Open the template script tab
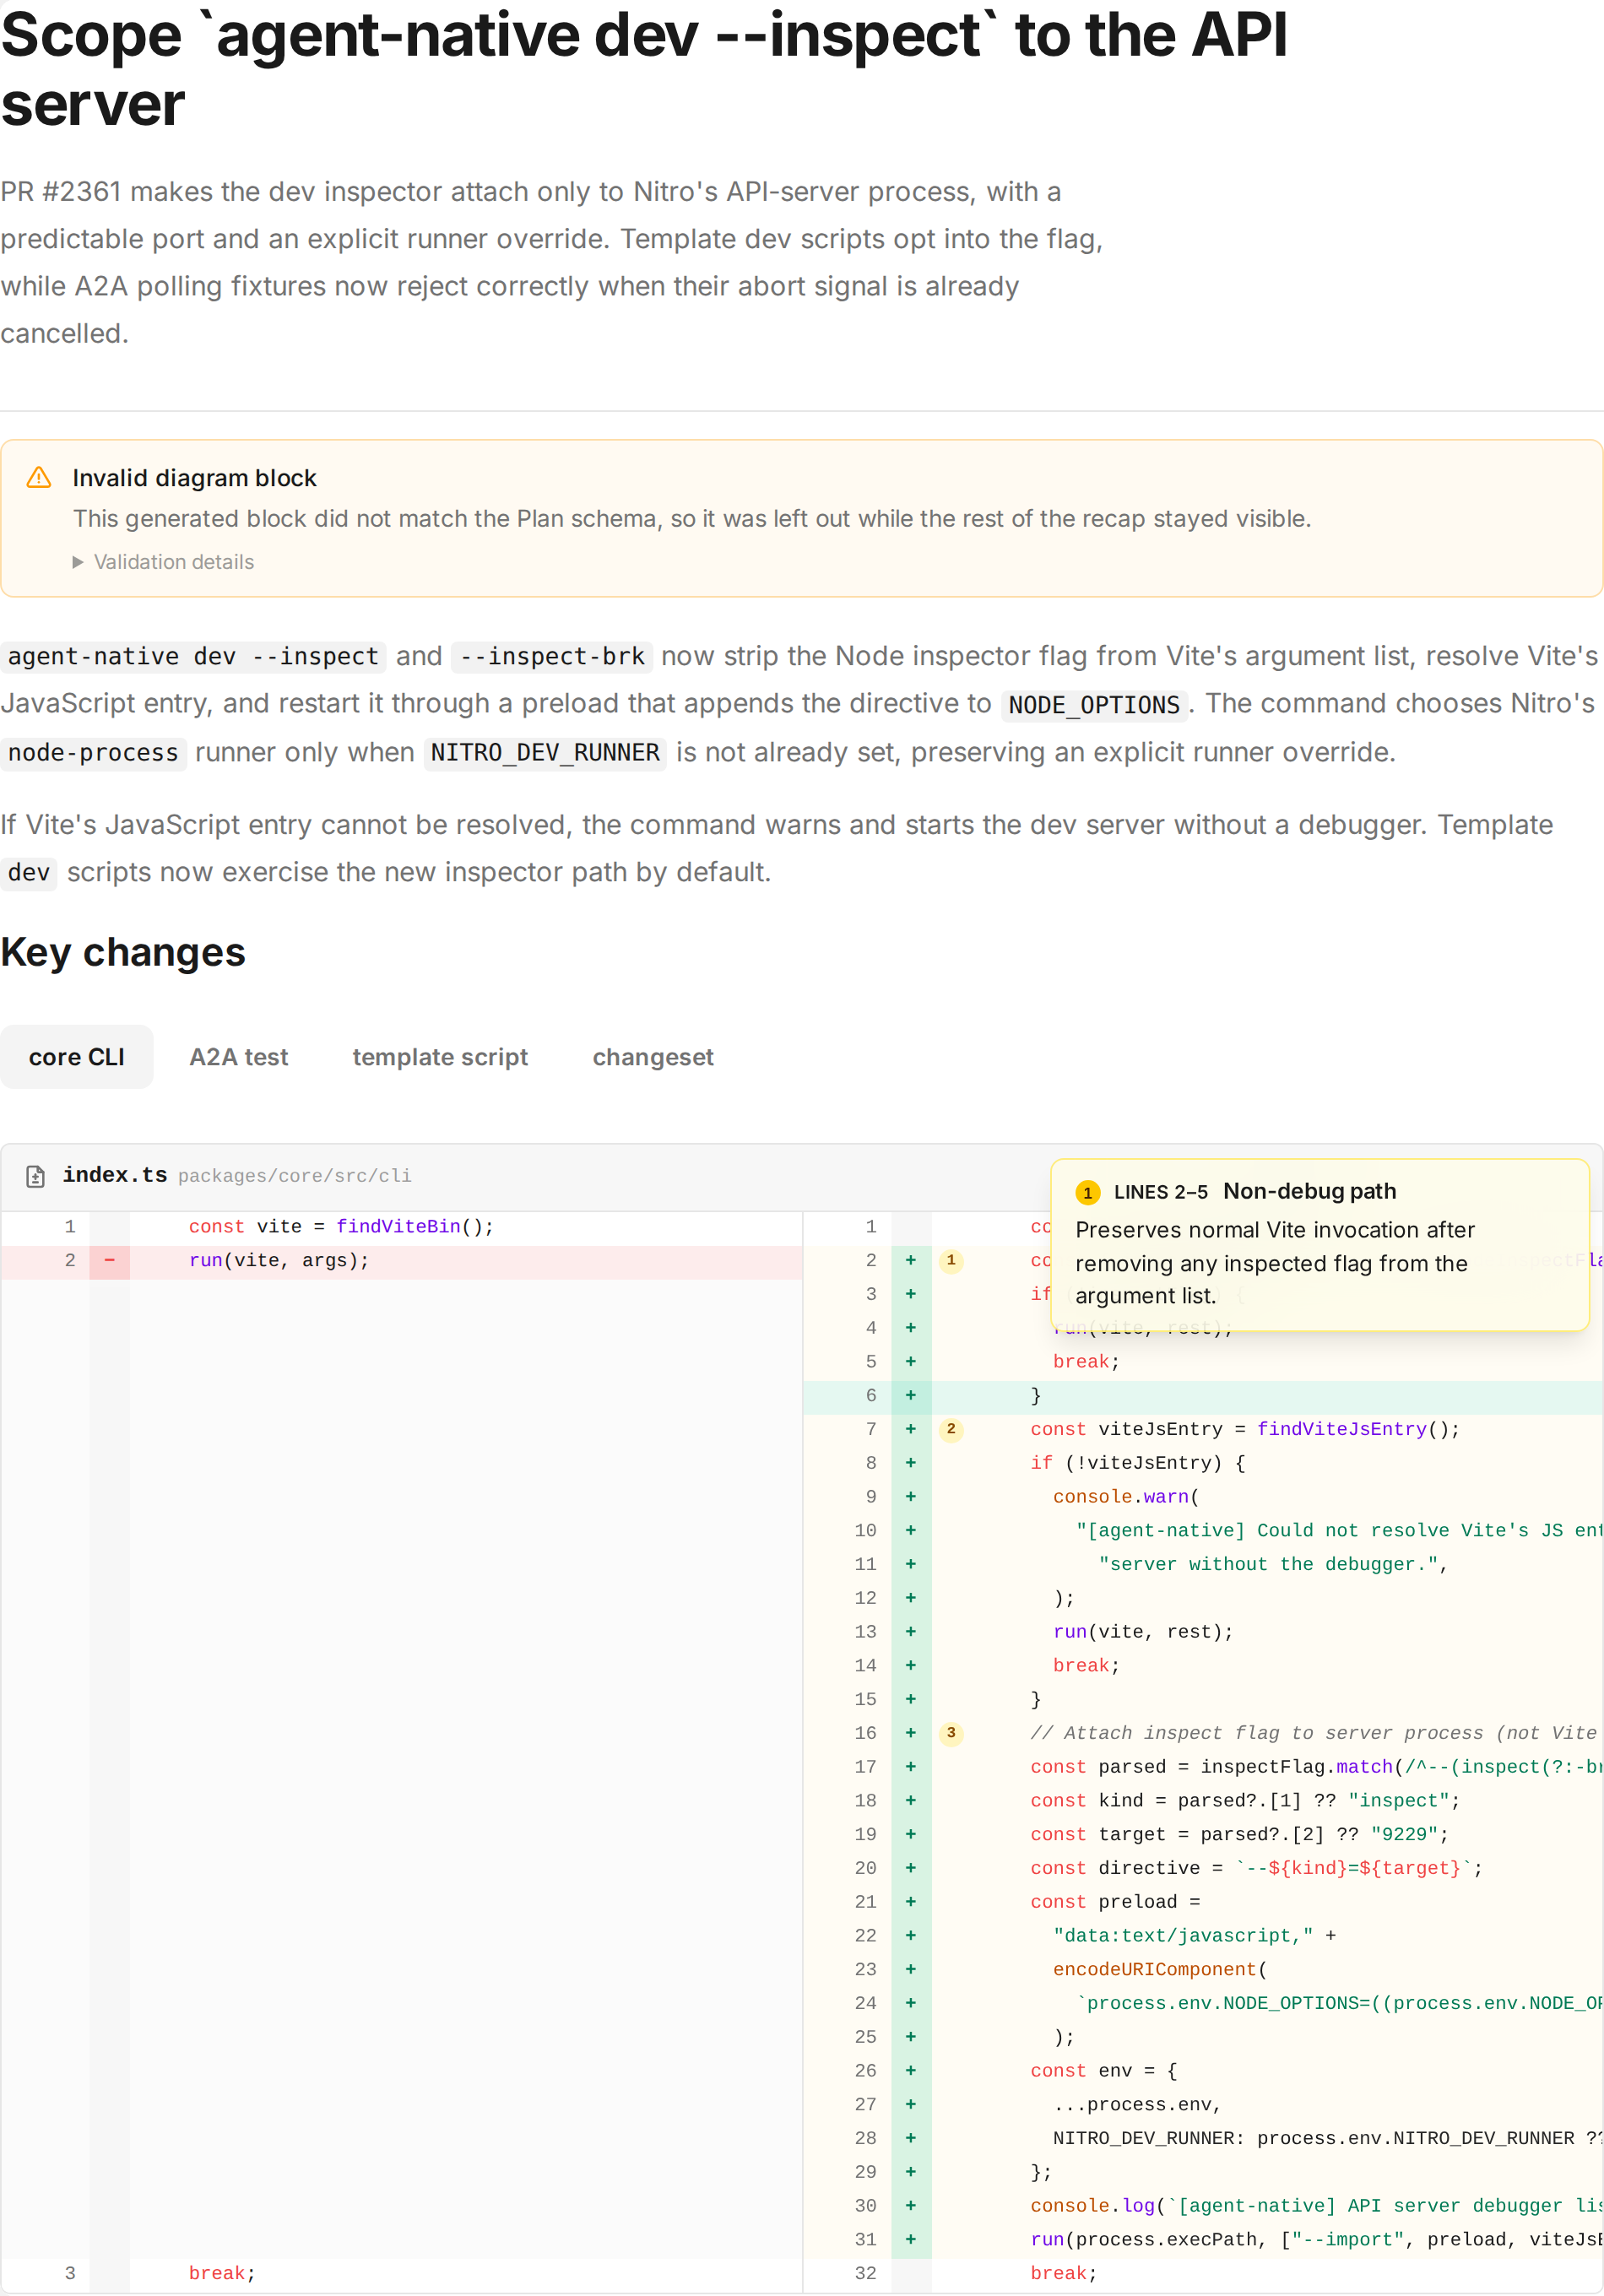The height and width of the screenshot is (2296, 1604). (x=440, y=1057)
